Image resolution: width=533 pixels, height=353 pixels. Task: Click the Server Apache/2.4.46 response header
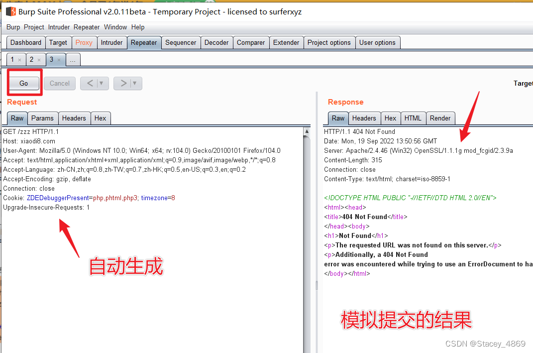tap(419, 151)
